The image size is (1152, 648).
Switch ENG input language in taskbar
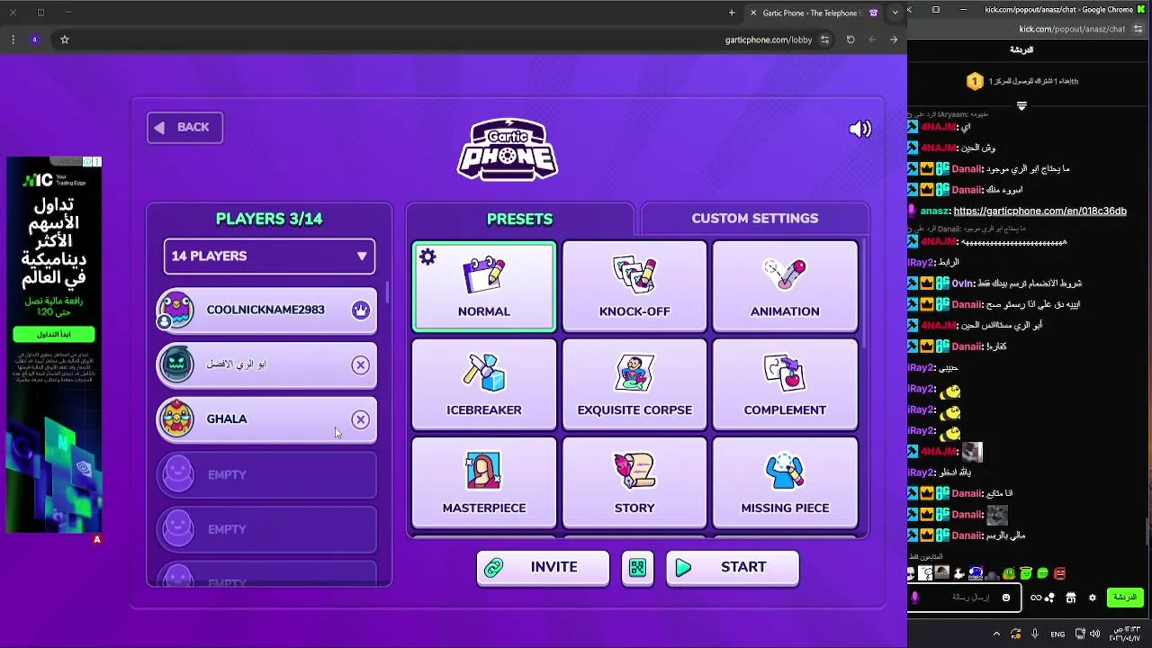[x=1058, y=634]
